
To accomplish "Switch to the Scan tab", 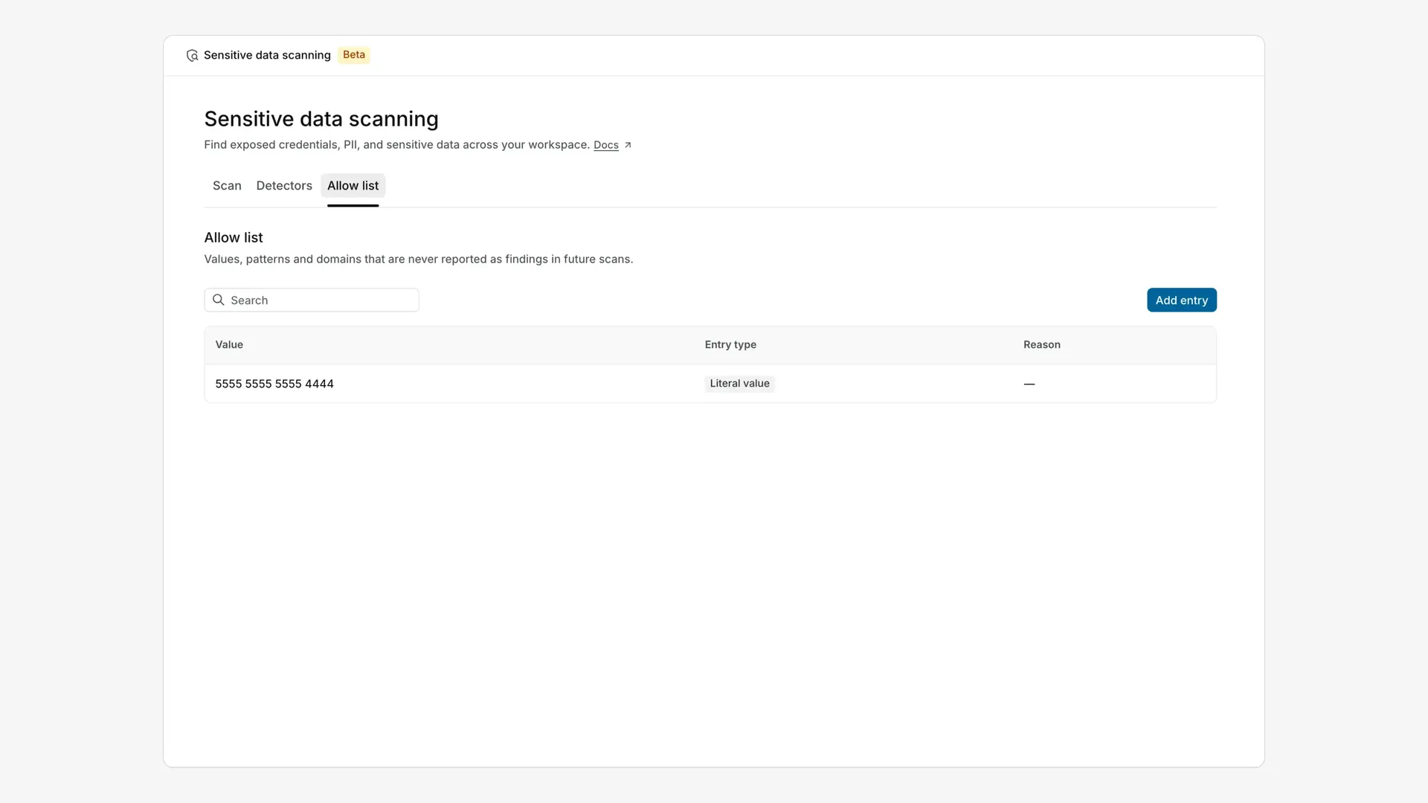I will point(227,185).
